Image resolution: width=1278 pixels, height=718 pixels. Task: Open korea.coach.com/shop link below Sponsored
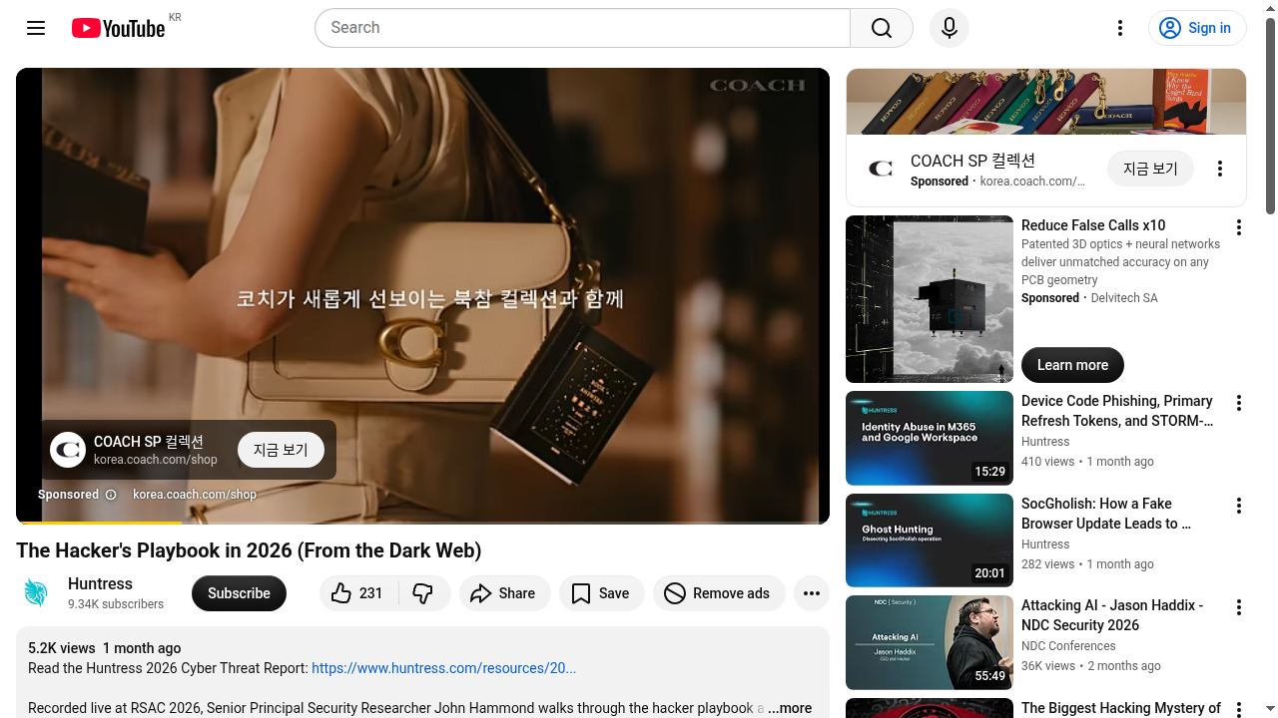(x=195, y=495)
